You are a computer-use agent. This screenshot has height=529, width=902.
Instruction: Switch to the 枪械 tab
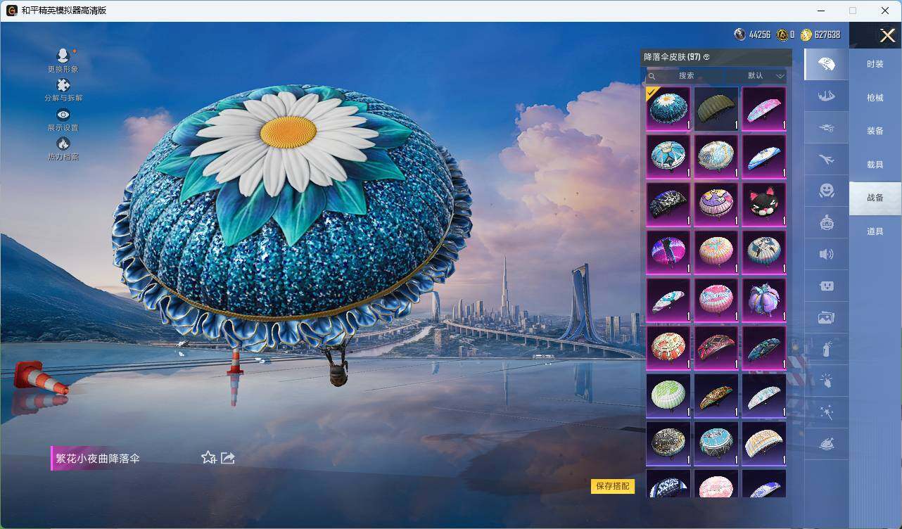[x=875, y=98]
